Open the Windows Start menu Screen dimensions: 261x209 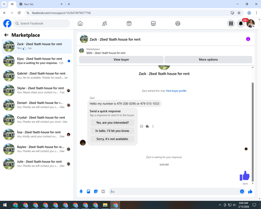pos(5,205)
